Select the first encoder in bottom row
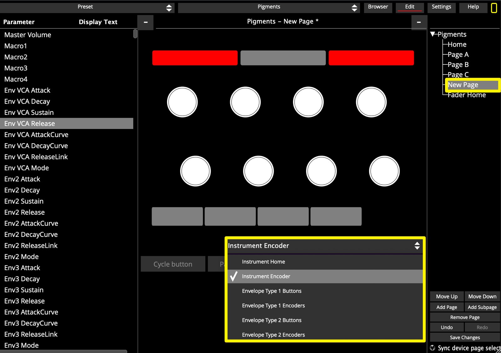 [x=195, y=171]
